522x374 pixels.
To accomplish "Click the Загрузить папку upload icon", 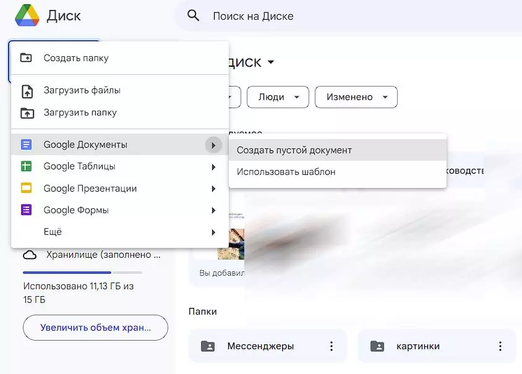I will (x=26, y=112).
